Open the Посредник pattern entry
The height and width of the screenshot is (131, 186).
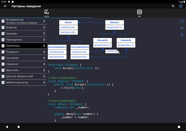click(x=23, y=52)
